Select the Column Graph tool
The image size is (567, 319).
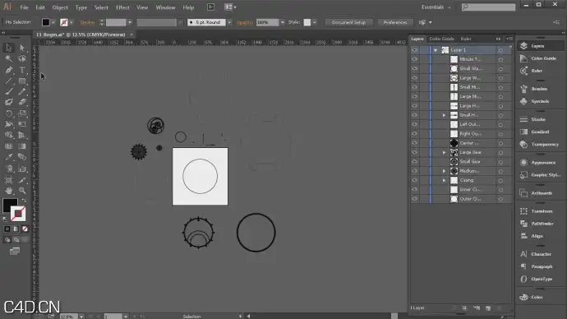coord(22,169)
